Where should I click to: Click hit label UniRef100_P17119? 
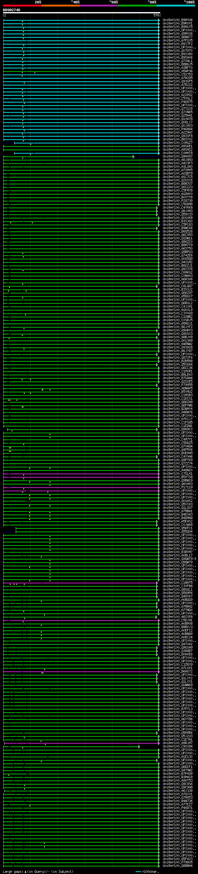click(x=178, y=487)
